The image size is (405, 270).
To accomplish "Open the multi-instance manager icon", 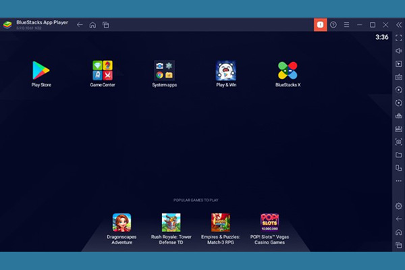I will [398, 168].
